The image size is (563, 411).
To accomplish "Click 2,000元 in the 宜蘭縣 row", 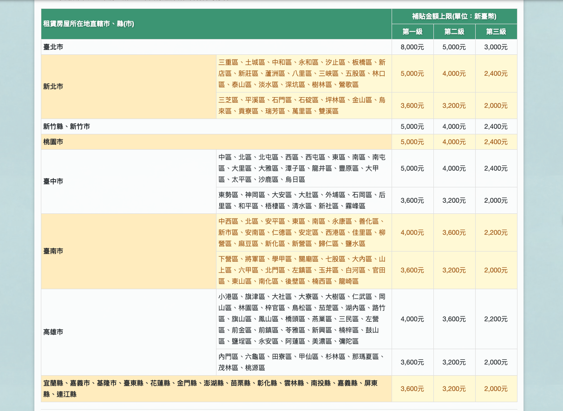I will click(x=496, y=389).
